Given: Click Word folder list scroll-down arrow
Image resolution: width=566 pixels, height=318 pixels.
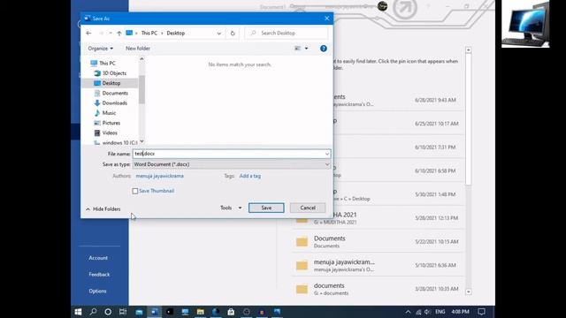Looking at the screenshot, I should tap(469, 291).
